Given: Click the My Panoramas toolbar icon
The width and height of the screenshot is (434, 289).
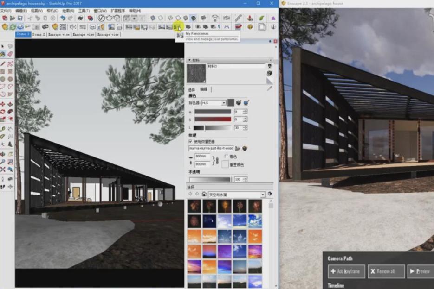Looking at the screenshot, I should (178, 27).
